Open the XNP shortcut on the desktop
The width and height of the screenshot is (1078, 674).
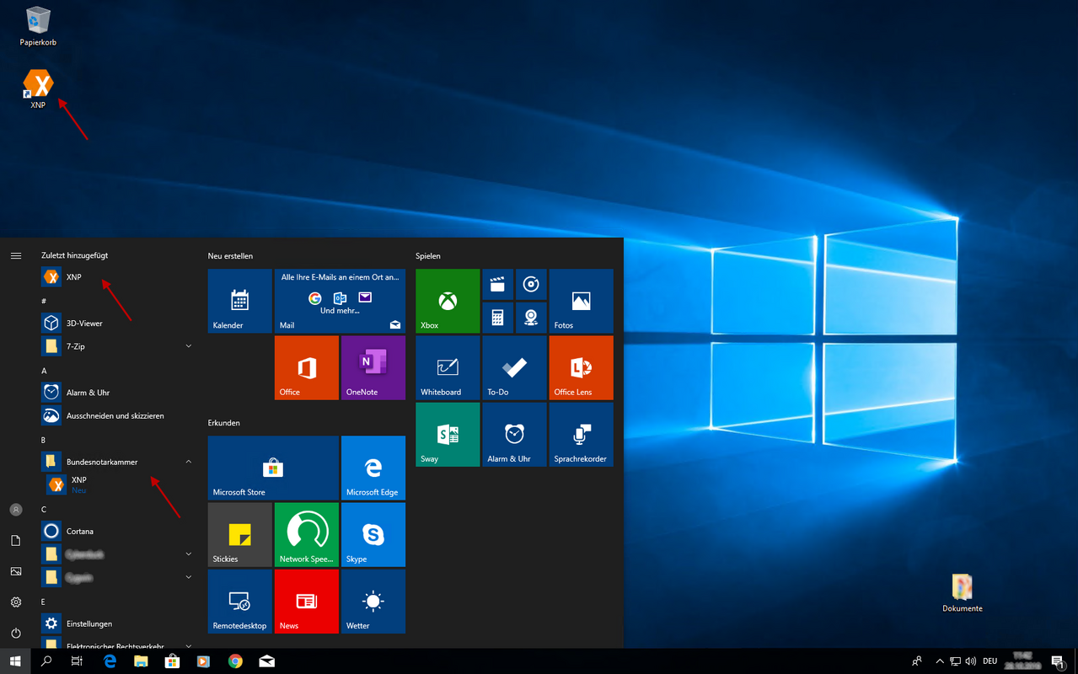(x=38, y=88)
